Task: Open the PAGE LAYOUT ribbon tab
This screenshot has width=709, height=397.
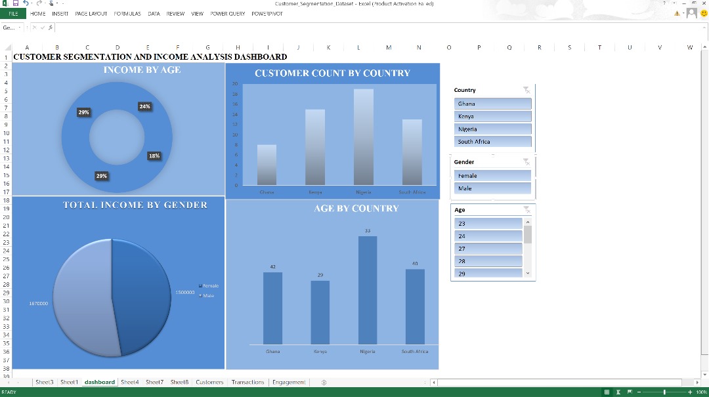Action: click(x=91, y=14)
